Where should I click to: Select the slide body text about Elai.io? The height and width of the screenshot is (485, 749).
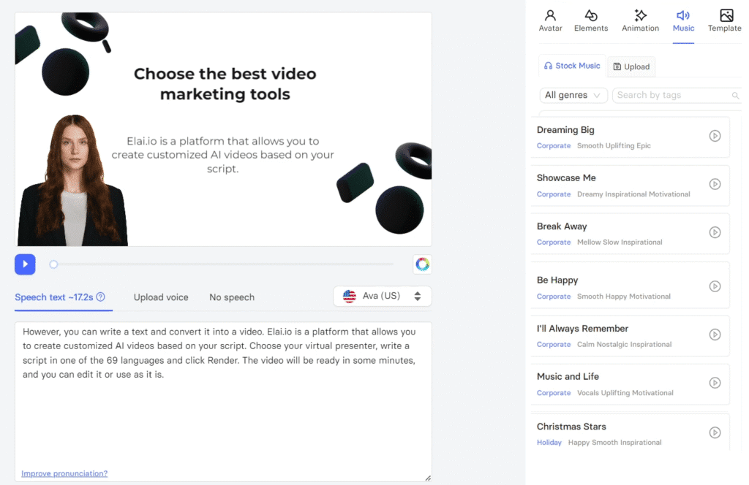tap(222, 155)
